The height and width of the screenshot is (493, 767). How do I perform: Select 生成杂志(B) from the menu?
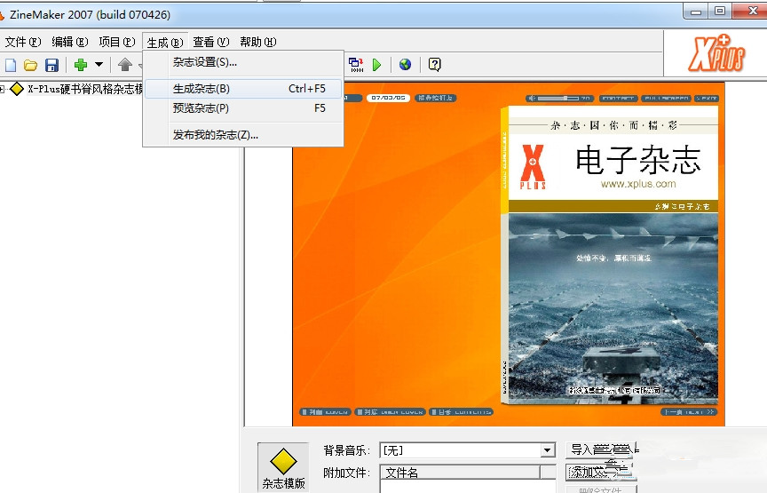(x=202, y=89)
